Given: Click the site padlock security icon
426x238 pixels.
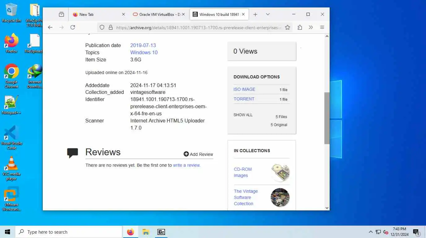Looking at the screenshot, I should (x=111, y=27).
